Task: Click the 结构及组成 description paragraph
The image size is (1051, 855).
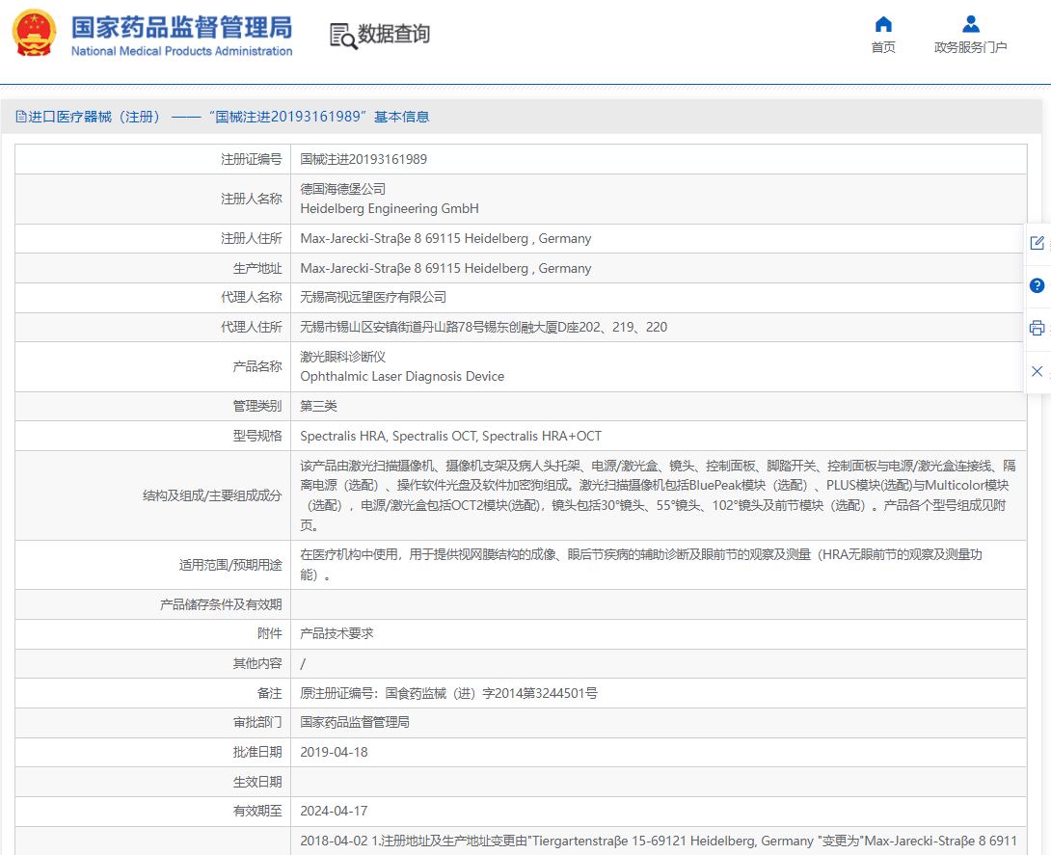Action: pos(658,495)
